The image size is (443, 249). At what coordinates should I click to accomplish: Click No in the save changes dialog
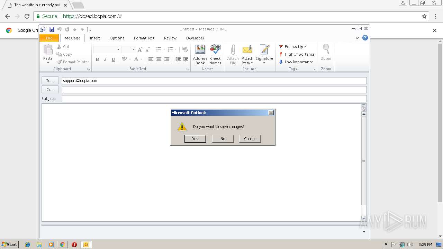(x=223, y=139)
